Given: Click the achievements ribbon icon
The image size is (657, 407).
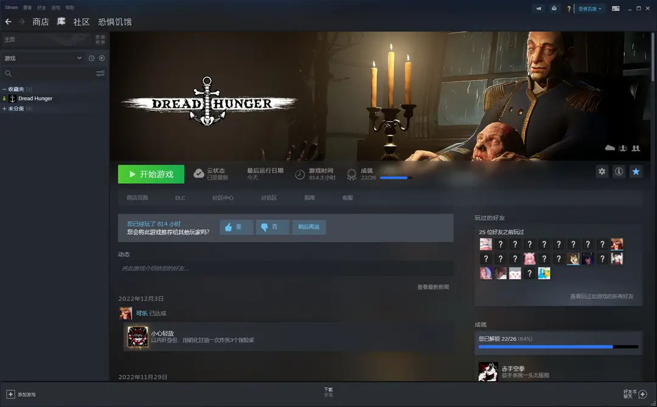Looking at the screenshot, I should point(352,175).
